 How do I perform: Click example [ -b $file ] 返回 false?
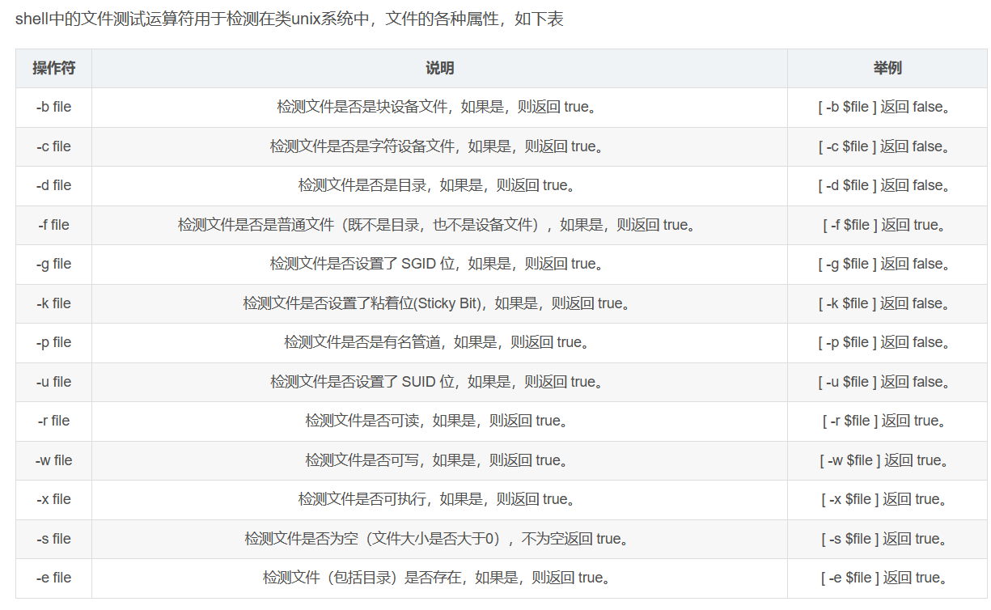pyautogui.click(x=887, y=107)
